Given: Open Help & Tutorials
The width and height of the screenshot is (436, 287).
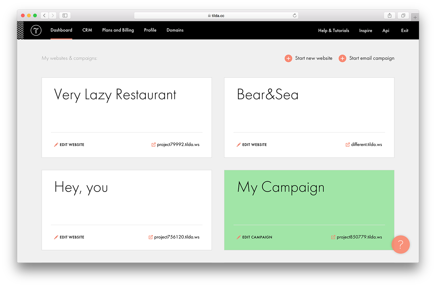Looking at the screenshot, I should (x=333, y=30).
